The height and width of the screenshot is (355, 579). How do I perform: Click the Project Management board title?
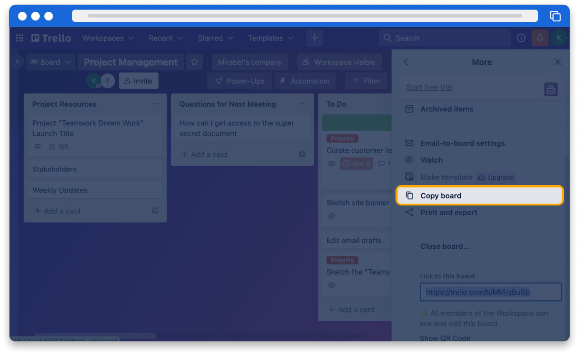click(x=131, y=62)
